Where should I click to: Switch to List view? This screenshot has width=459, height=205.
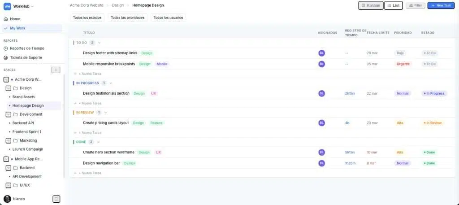394,5
